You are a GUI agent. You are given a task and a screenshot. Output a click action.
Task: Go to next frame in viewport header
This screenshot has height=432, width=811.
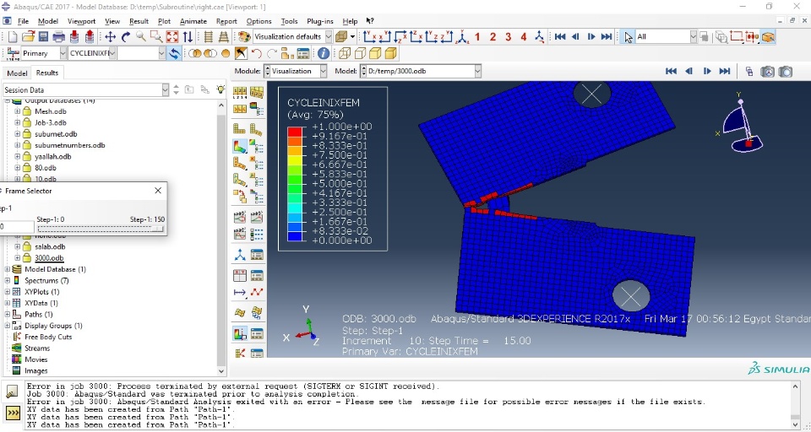tap(707, 72)
